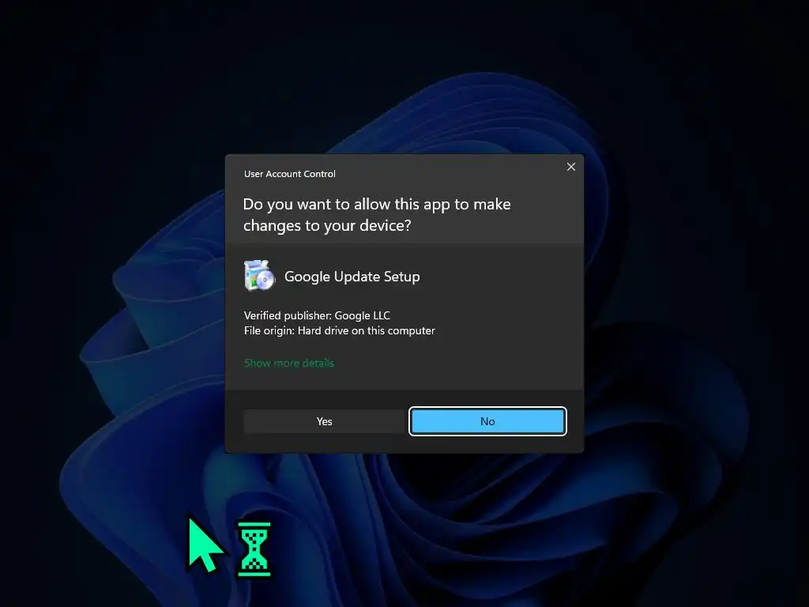This screenshot has height=607, width=809.
Task: Close the User Account Control dialog
Action: click(570, 167)
